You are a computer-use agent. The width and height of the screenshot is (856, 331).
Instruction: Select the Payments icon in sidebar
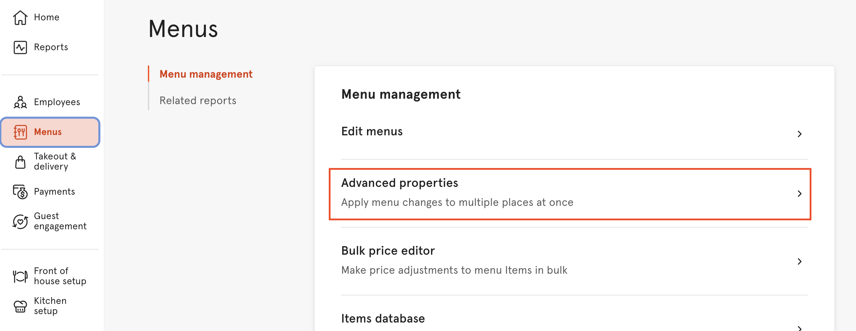tap(20, 191)
